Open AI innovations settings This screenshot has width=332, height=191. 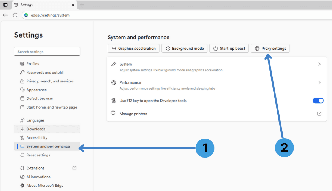47,177
